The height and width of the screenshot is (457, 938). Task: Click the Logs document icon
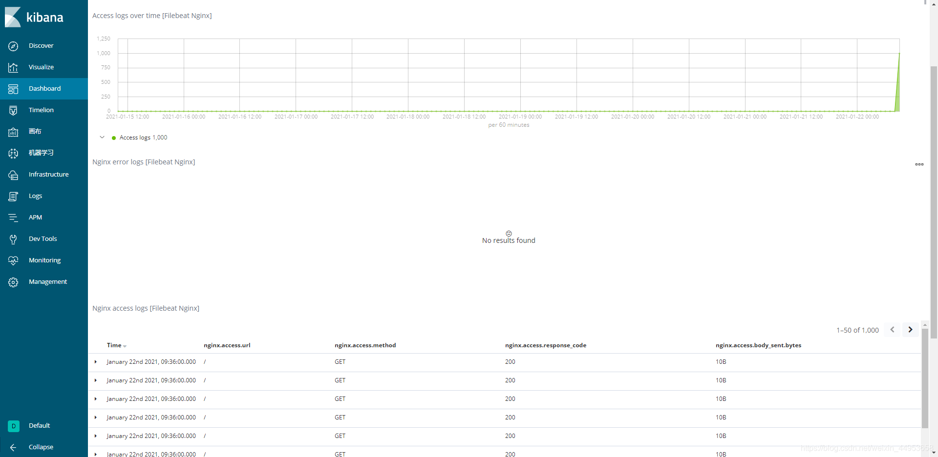click(x=13, y=196)
